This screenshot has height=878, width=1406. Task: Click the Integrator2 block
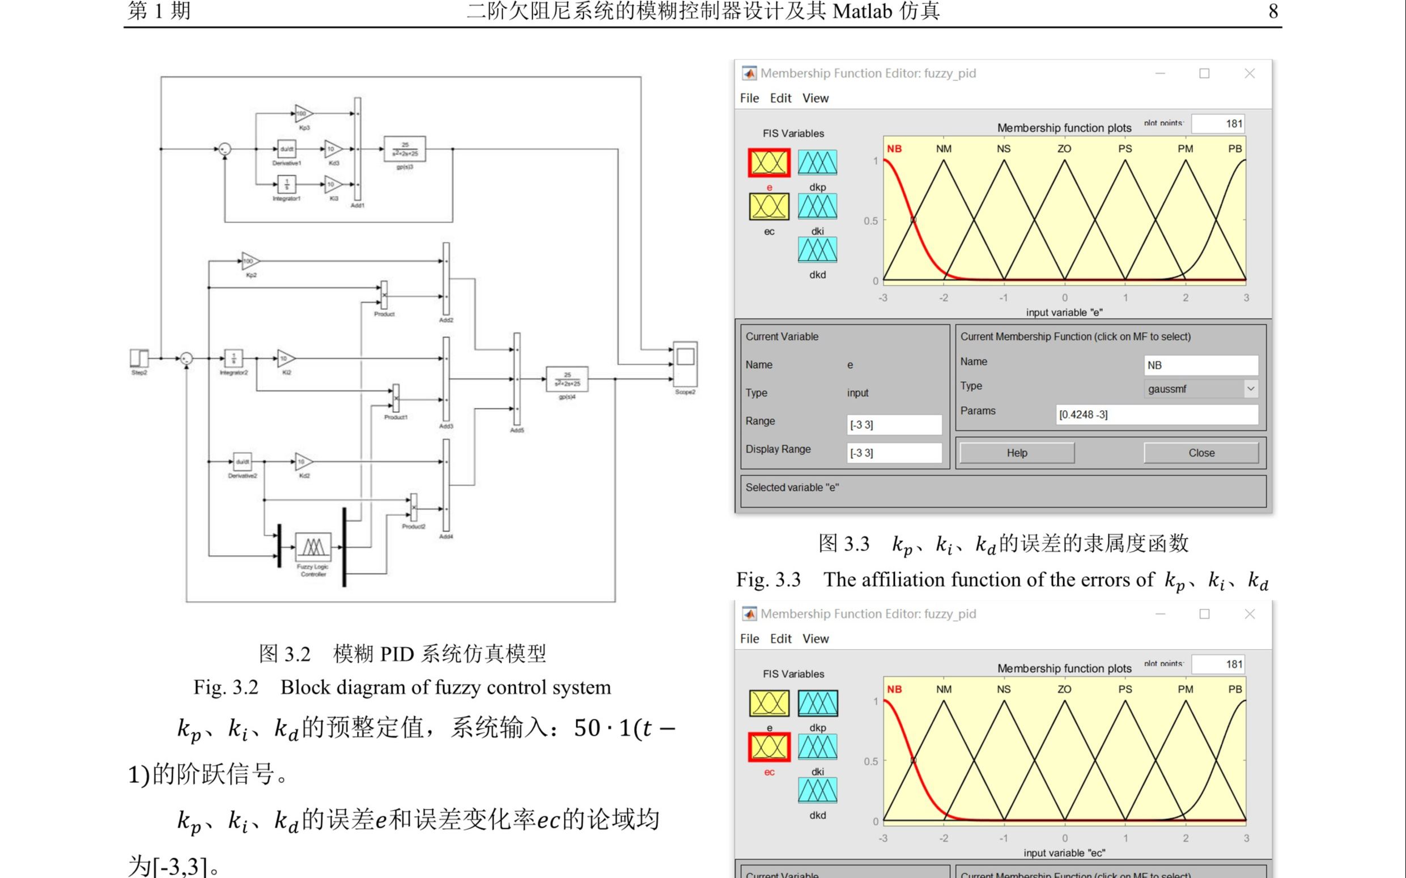pyautogui.click(x=233, y=359)
